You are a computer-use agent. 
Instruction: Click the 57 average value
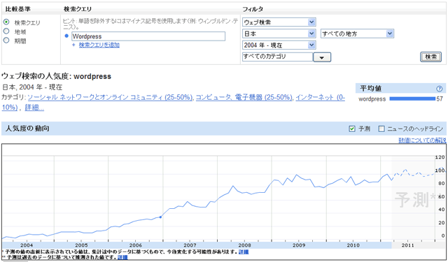[x=440, y=99]
